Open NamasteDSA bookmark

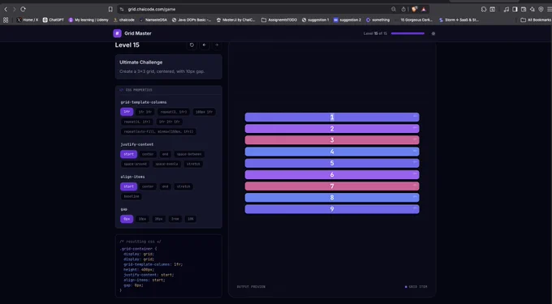coord(153,20)
